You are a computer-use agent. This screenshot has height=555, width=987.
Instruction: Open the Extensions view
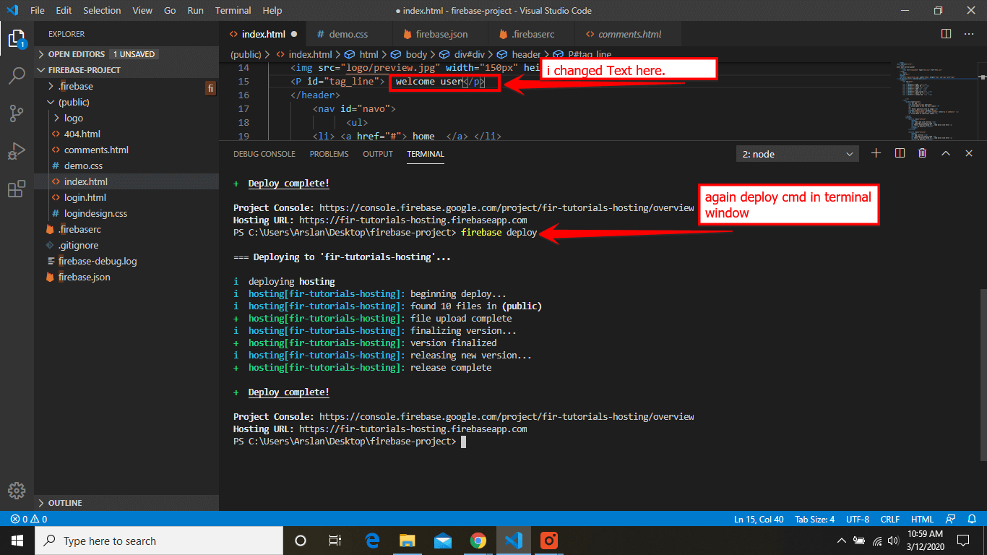[17, 189]
